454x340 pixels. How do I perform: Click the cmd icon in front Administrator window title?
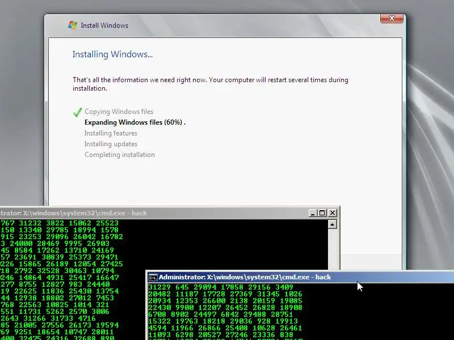click(x=153, y=277)
